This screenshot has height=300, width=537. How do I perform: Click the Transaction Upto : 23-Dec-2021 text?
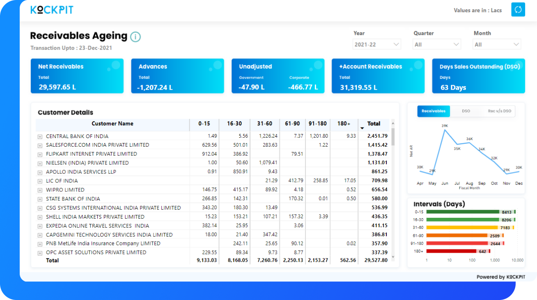tap(71, 48)
